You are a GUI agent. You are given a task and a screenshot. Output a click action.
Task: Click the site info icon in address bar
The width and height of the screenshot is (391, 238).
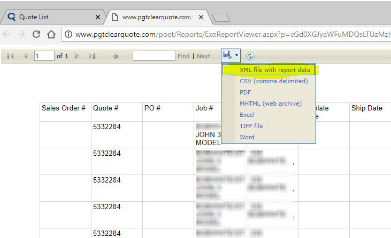click(69, 34)
